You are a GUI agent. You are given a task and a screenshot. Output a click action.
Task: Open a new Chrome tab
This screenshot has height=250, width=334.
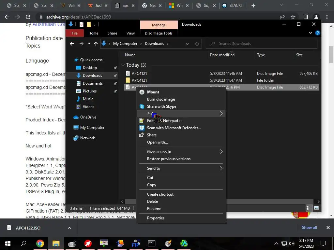click(x=253, y=6)
